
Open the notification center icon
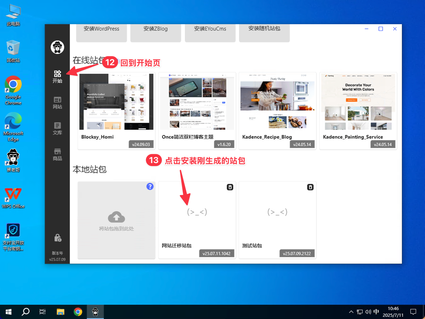(413, 312)
